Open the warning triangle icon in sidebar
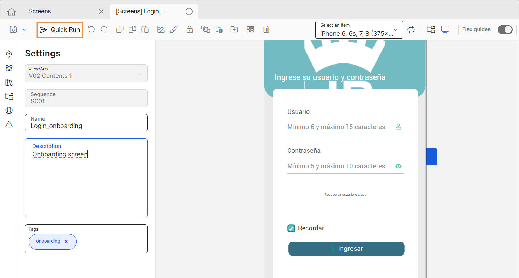Screen dimensions: 519x278 tap(9, 124)
